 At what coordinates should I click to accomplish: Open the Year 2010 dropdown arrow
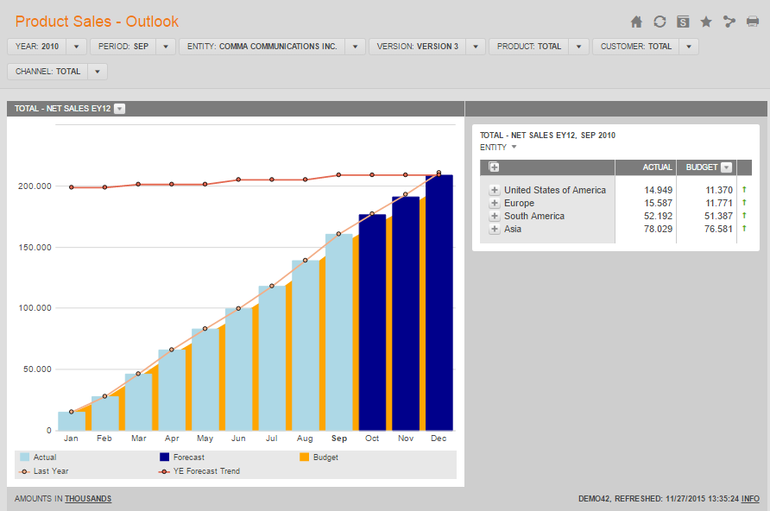pyautogui.click(x=77, y=47)
